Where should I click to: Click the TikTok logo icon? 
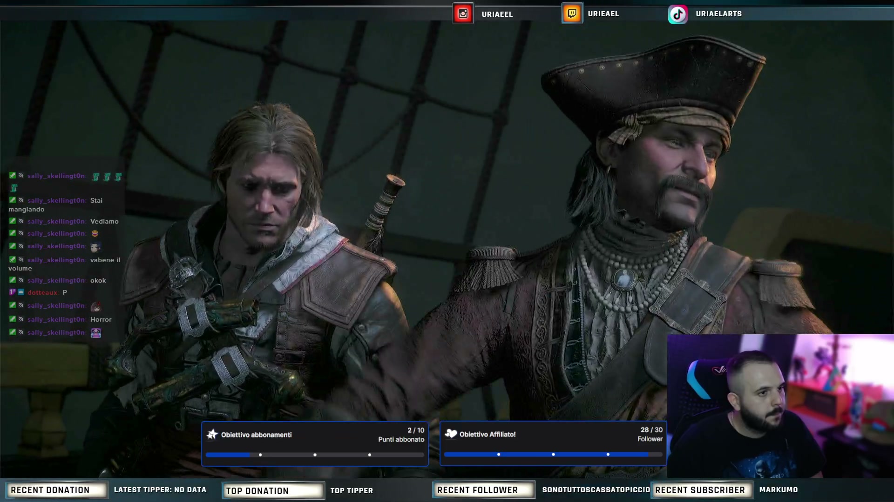point(678,14)
